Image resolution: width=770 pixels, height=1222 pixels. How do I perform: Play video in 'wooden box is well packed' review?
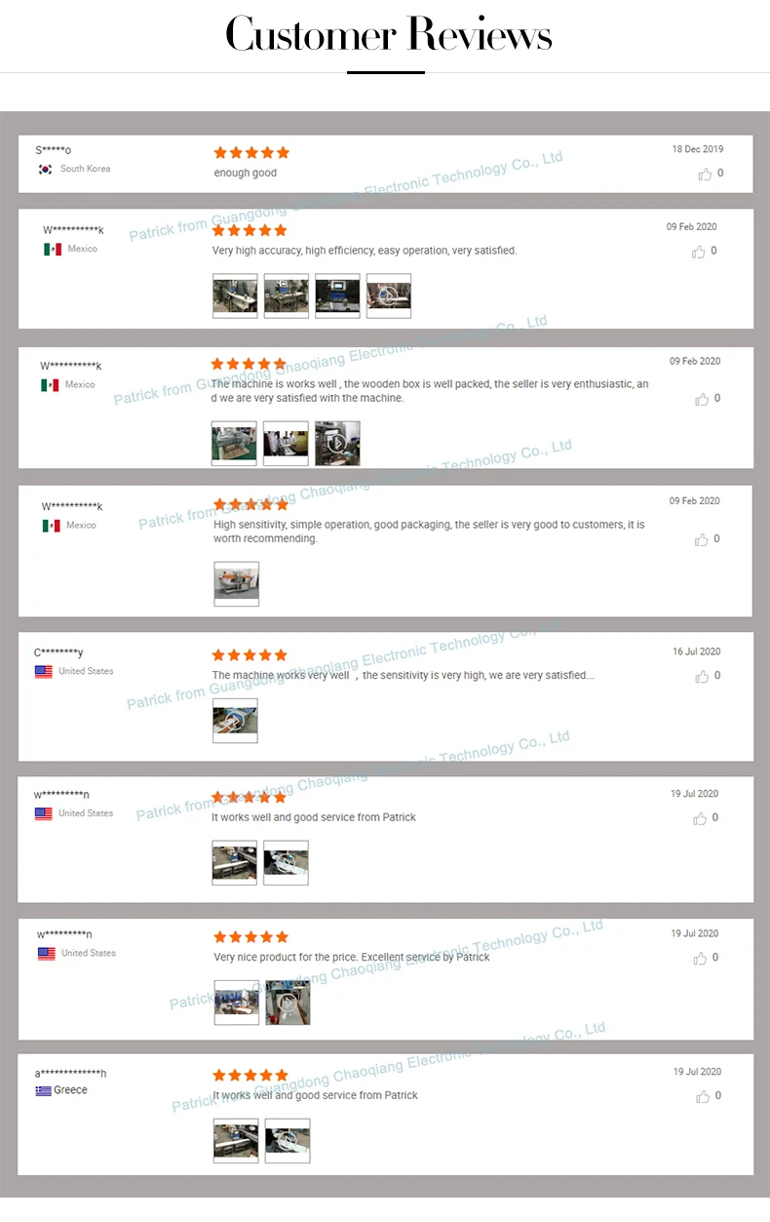click(337, 444)
